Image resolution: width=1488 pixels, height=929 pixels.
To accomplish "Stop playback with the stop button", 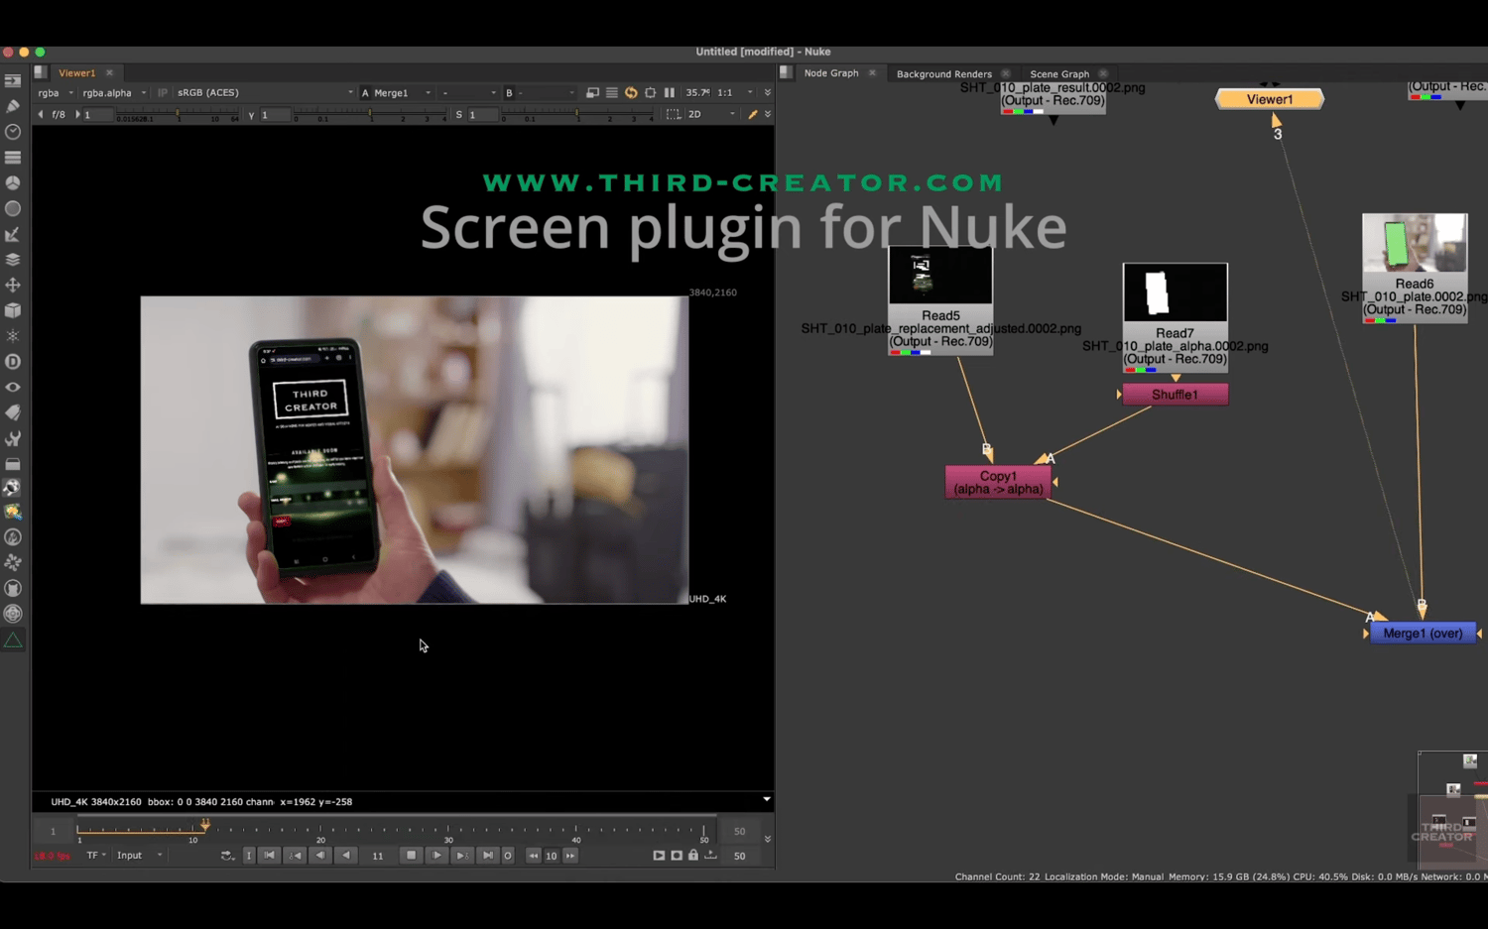I will (x=411, y=856).
